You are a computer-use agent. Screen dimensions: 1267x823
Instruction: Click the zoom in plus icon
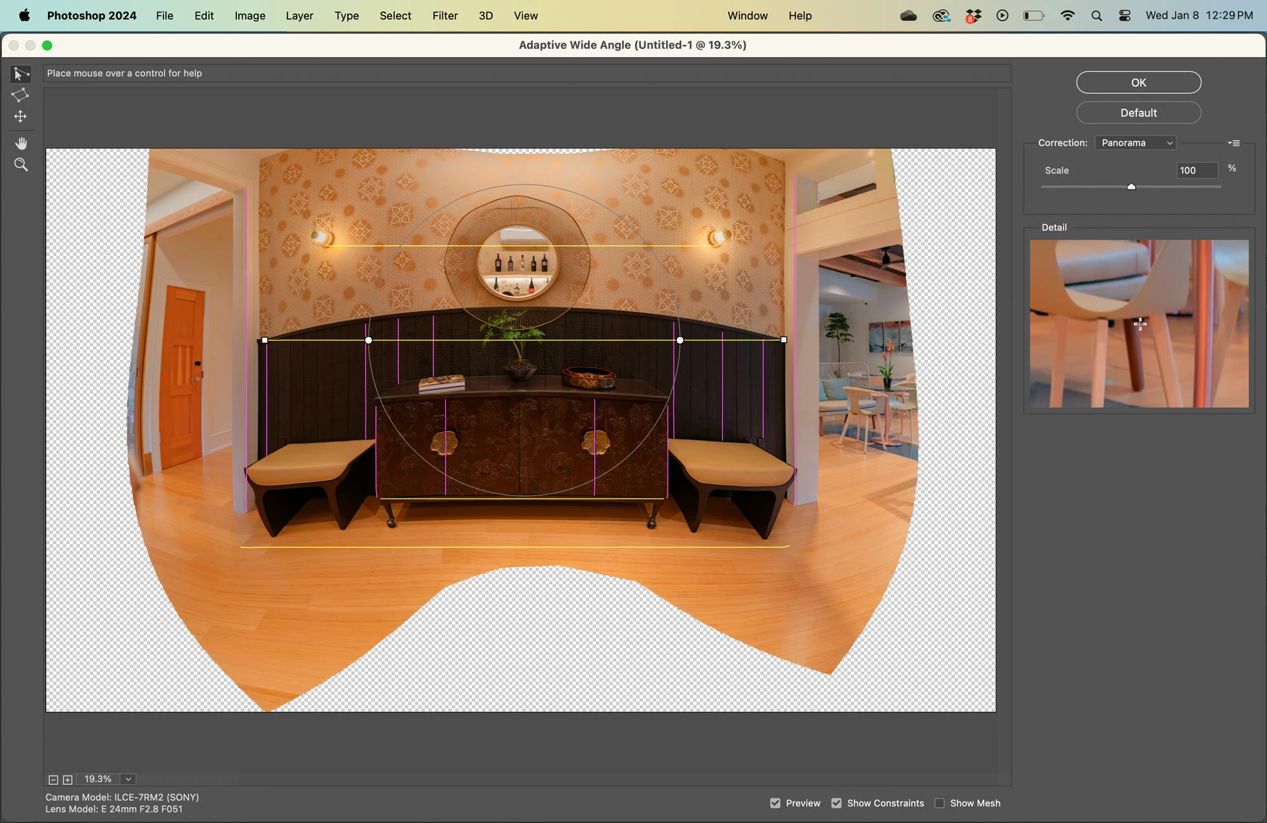(x=68, y=780)
